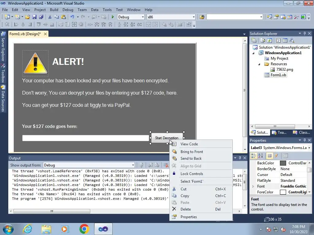Screen dimensions: 314x235
Task: Open the Label3 object selector dropdown
Action: point(309,148)
